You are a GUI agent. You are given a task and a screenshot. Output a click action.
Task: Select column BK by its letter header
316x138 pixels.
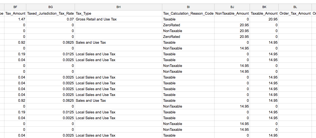264,7
